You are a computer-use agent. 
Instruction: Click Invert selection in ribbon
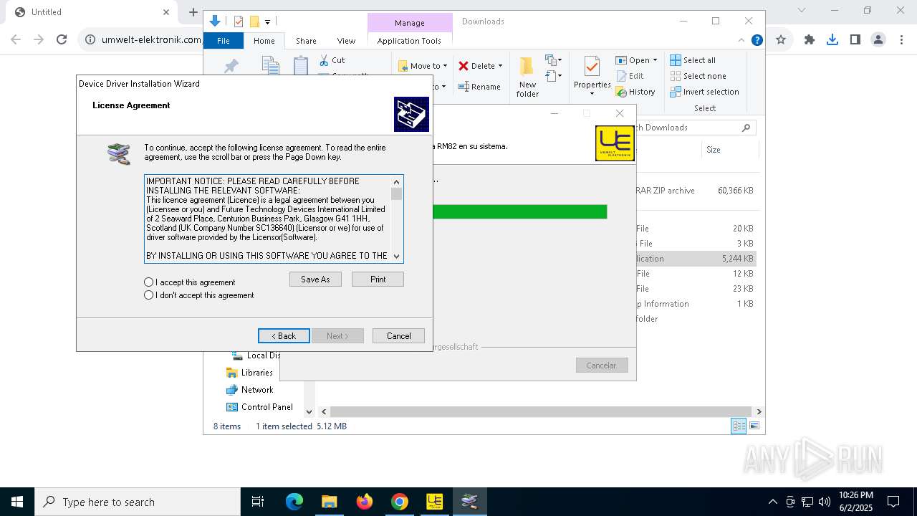coord(704,92)
